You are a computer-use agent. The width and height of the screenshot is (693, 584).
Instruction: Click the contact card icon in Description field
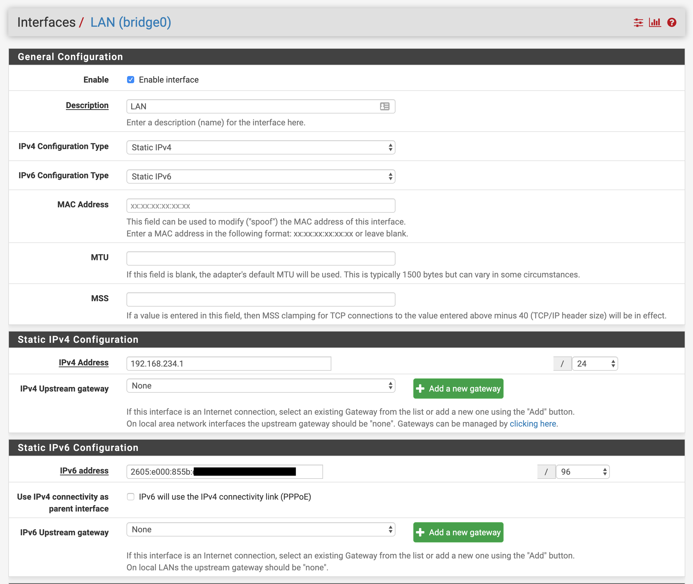(x=385, y=106)
